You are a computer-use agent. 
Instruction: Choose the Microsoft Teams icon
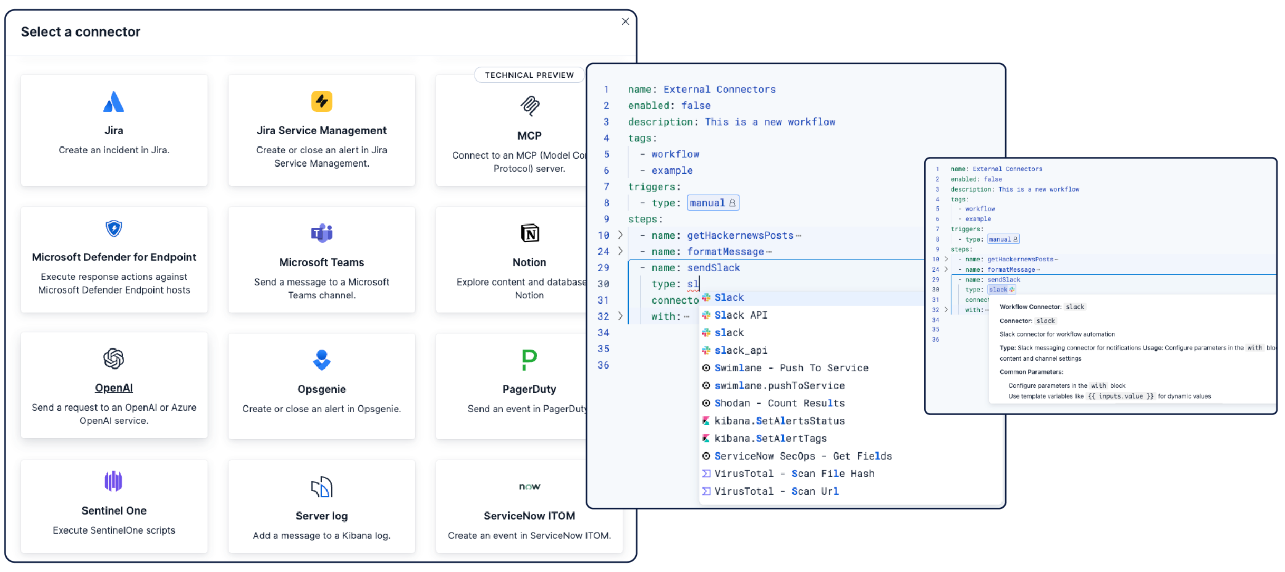point(321,233)
